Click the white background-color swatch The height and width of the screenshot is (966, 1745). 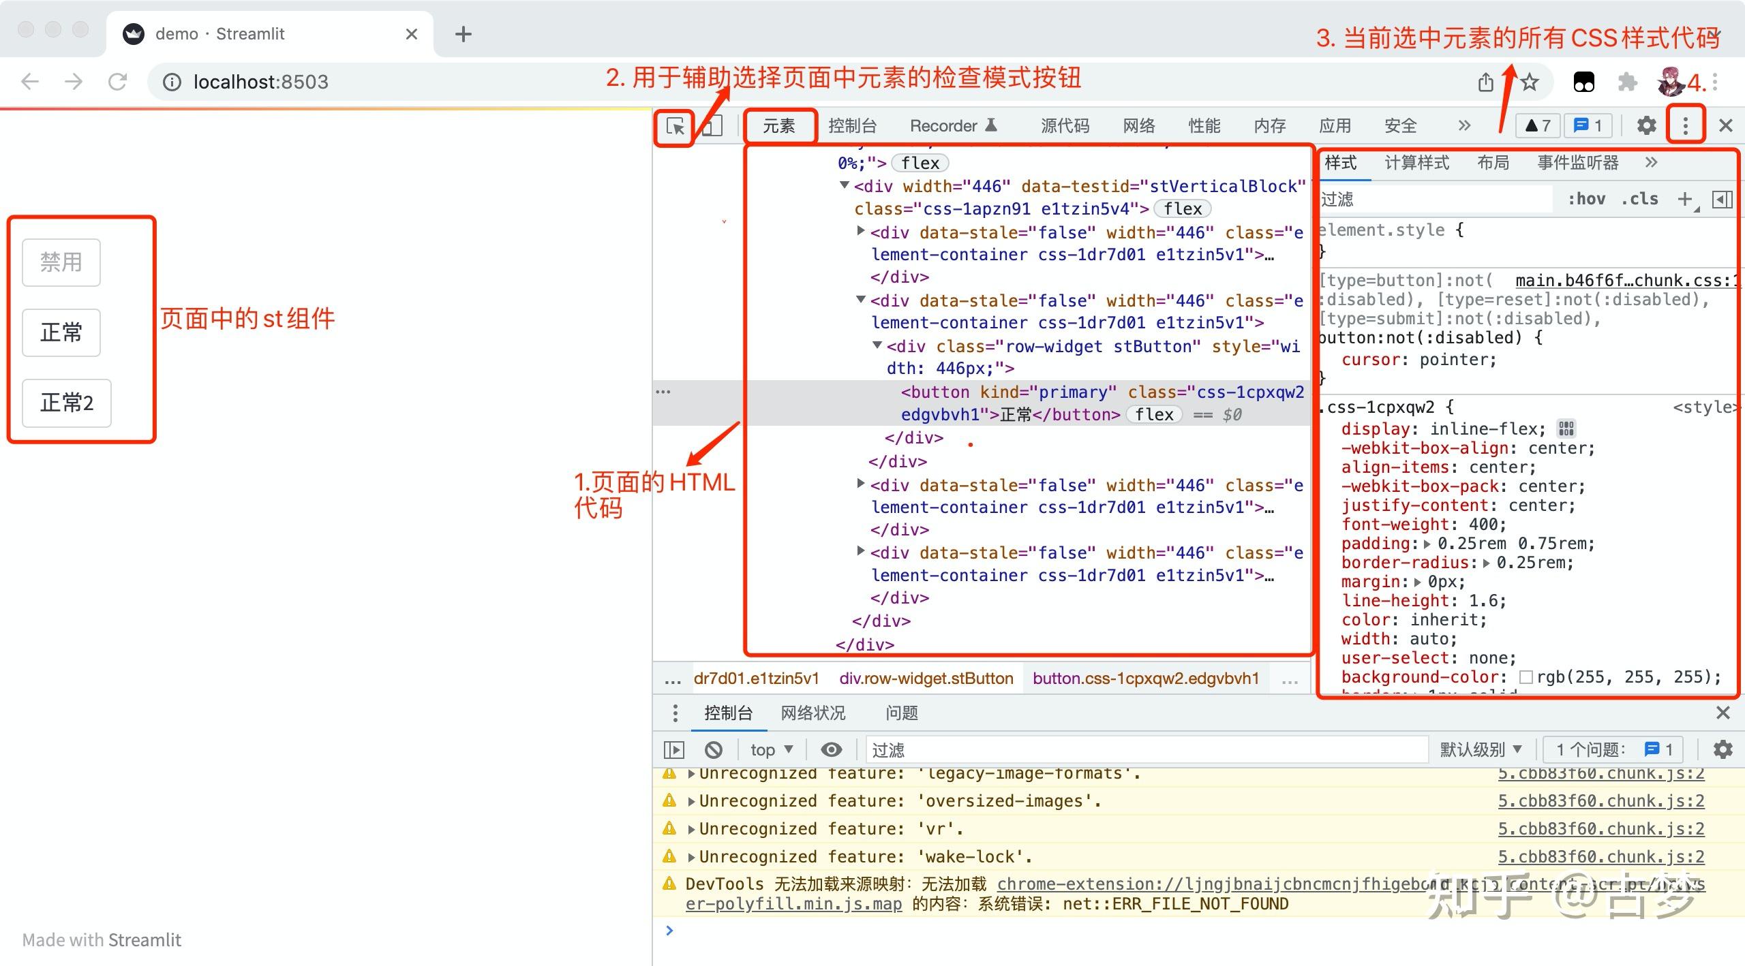coord(1526,676)
